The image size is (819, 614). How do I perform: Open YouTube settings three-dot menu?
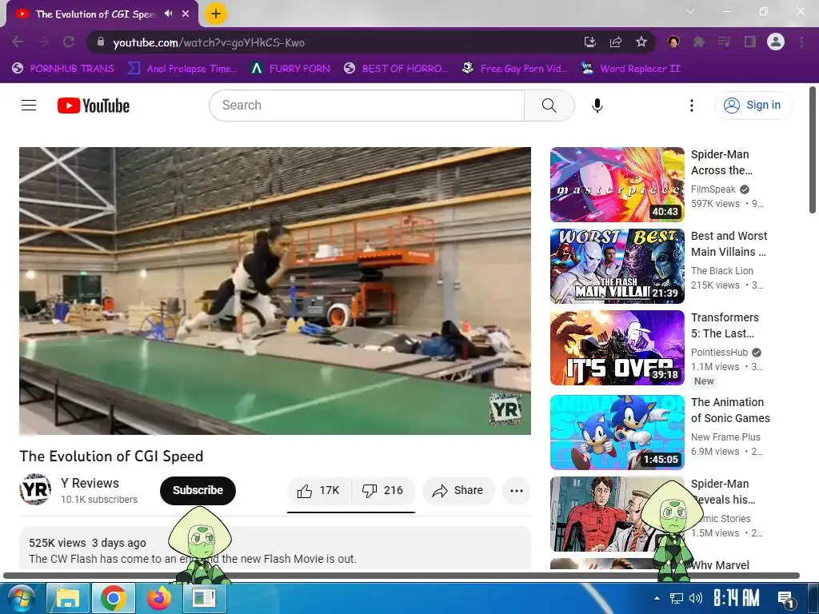click(692, 106)
